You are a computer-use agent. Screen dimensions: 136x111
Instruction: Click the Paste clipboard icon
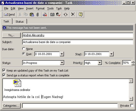pos(32,15)
